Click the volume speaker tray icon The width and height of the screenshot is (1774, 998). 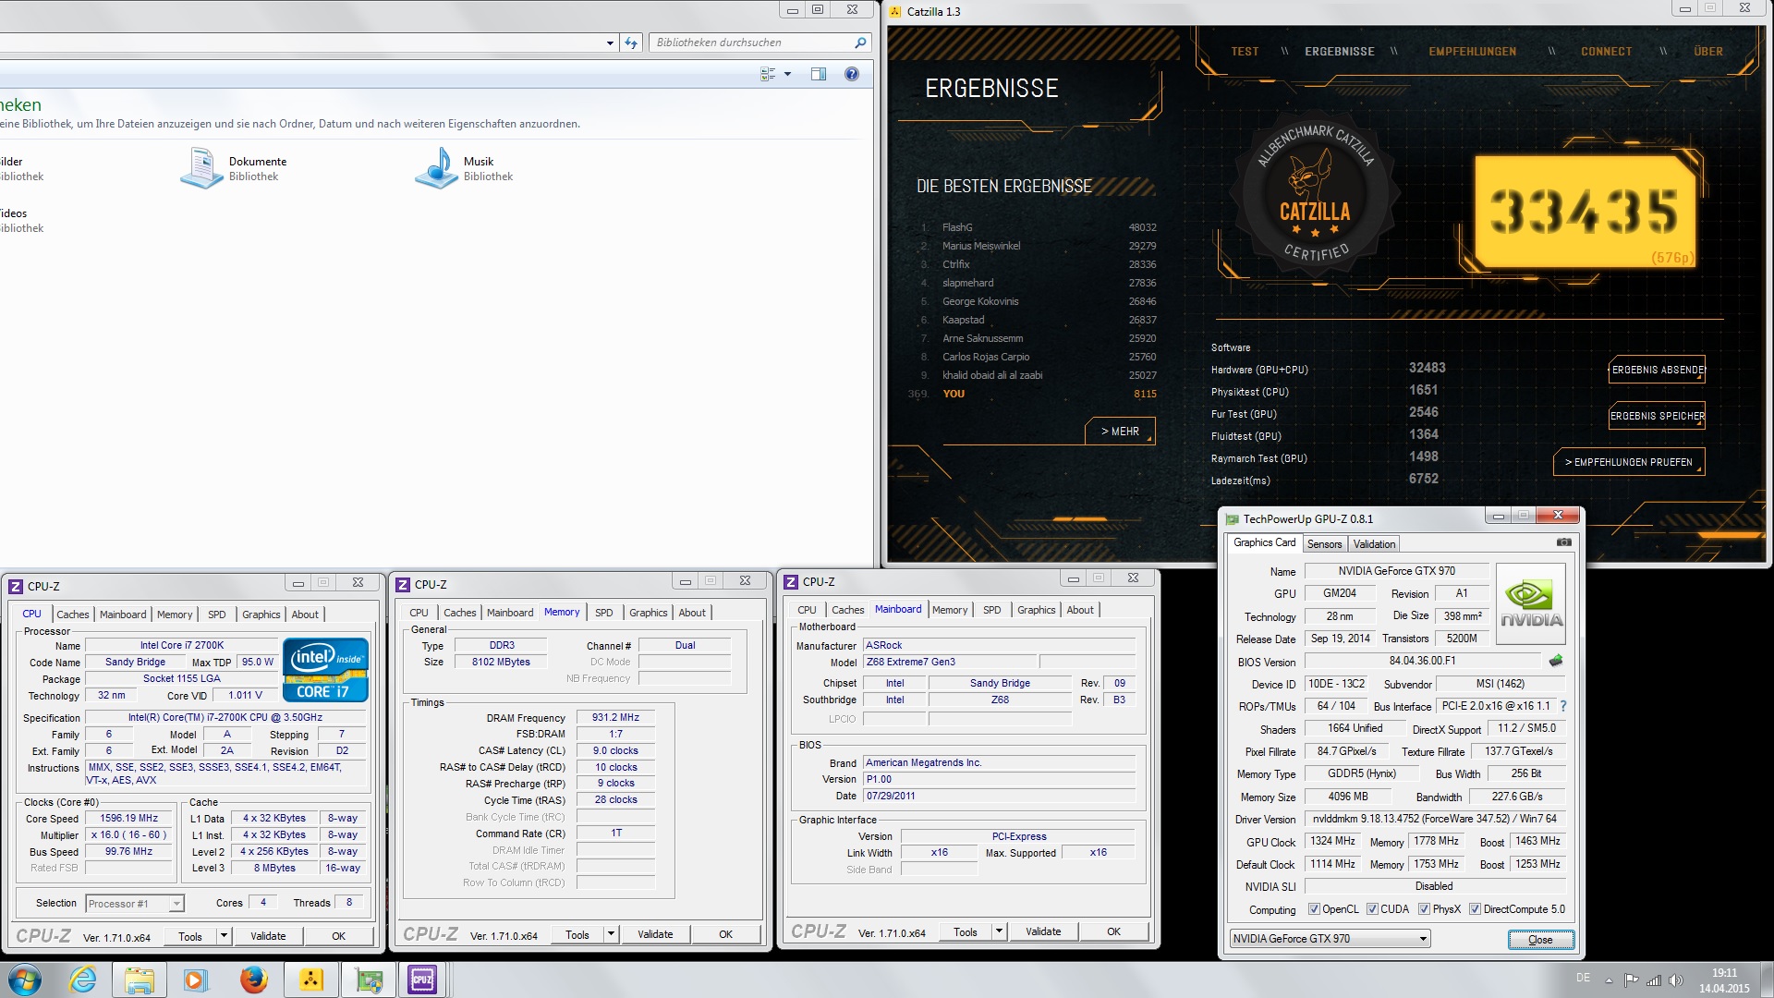(1676, 980)
